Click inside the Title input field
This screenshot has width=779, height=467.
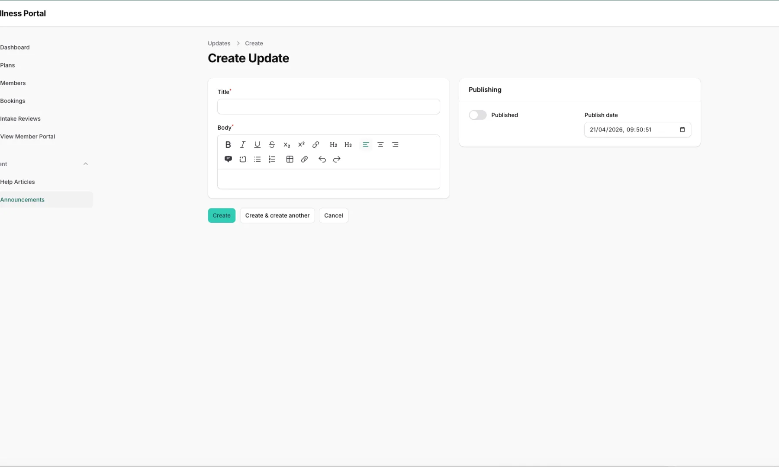(328, 106)
